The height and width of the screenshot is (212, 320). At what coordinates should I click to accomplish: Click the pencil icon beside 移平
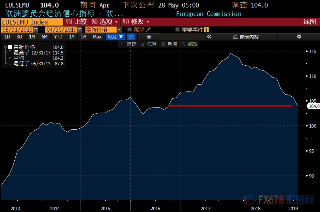coord(148,30)
